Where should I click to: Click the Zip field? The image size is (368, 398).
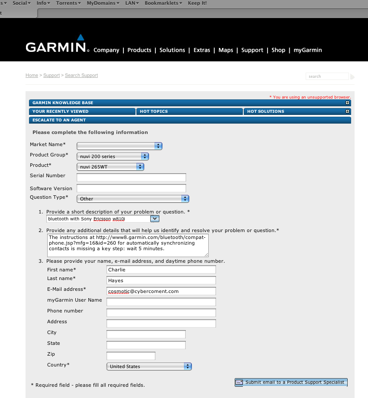[x=131, y=356]
